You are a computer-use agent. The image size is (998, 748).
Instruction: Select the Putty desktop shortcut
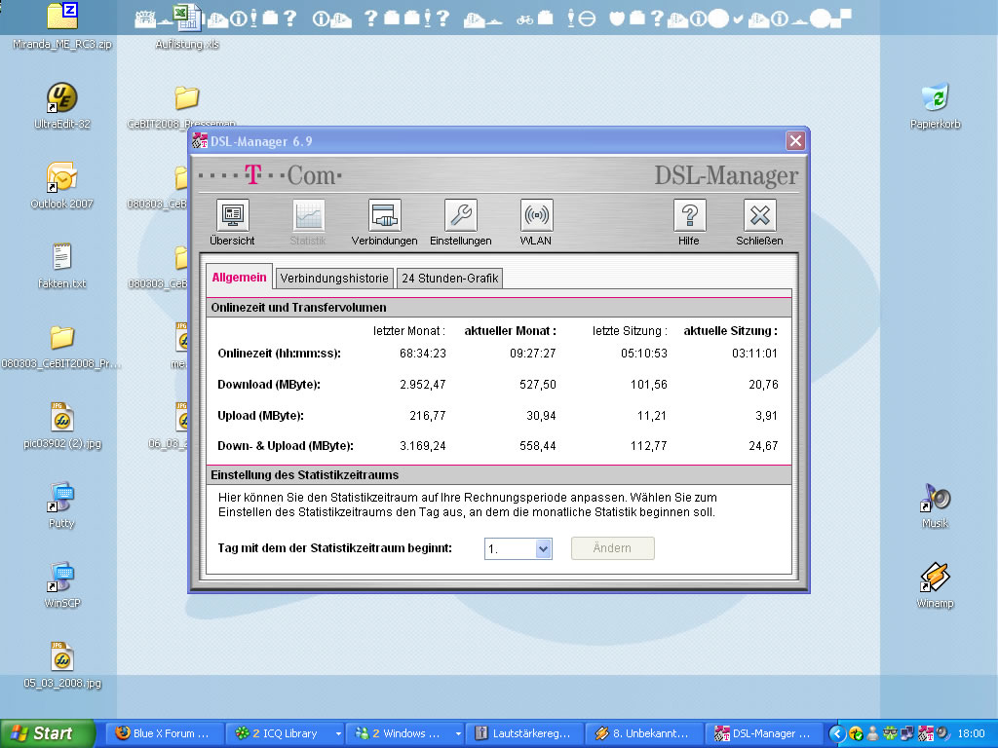62,498
